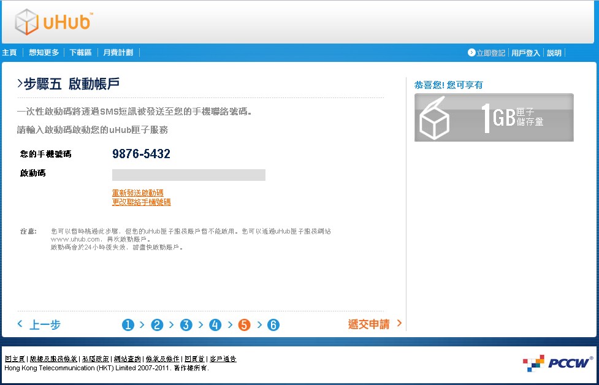The width and height of the screenshot is (599, 385).
Task: Open the 想知更多 menu item
Action: tap(44, 53)
